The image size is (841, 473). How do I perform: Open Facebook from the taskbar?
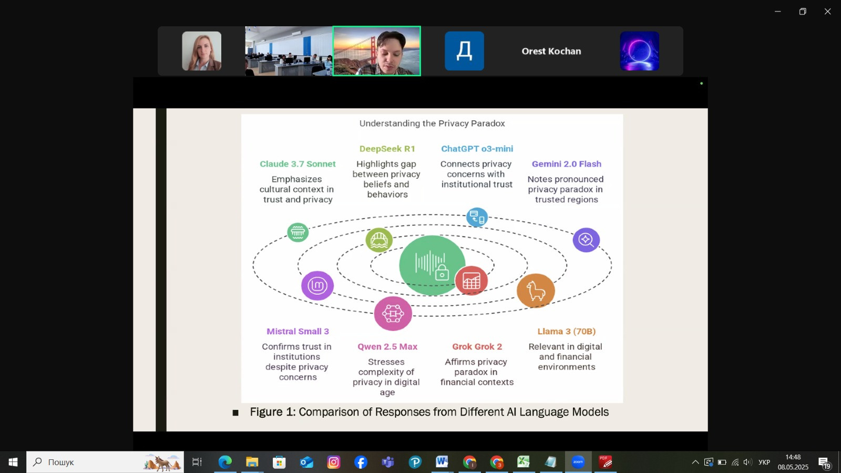(361, 462)
